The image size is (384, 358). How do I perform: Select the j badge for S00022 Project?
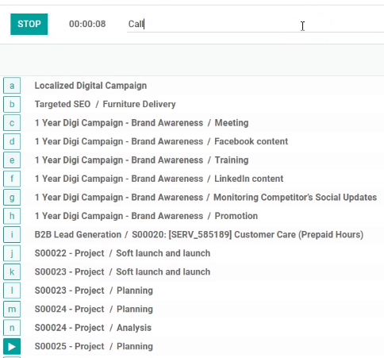pos(12,253)
